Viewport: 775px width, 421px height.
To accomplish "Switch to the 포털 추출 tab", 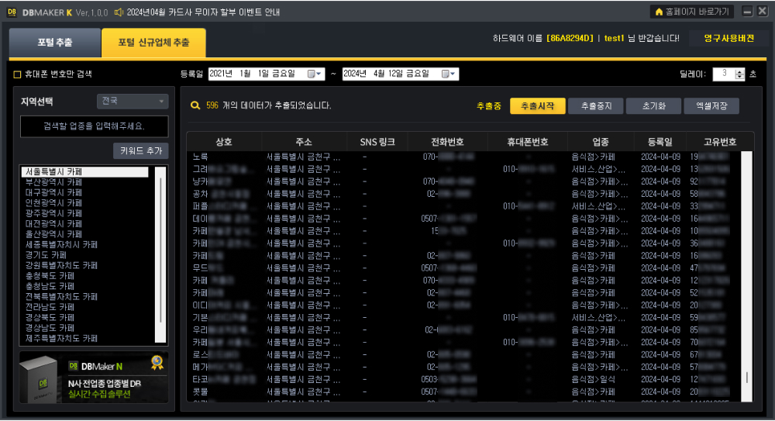I will (55, 43).
